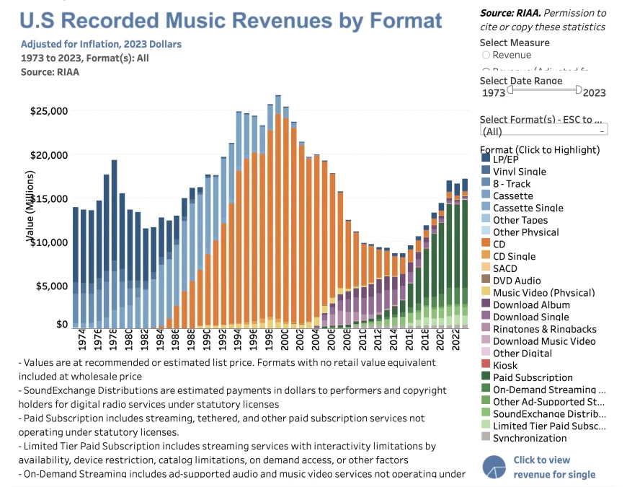Highlight Kiosk format in legend
The height and width of the screenshot is (487, 627).
(x=507, y=365)
